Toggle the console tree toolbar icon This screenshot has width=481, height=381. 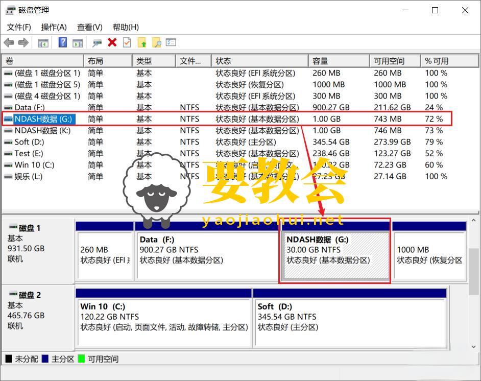click(x=43, y=42)
